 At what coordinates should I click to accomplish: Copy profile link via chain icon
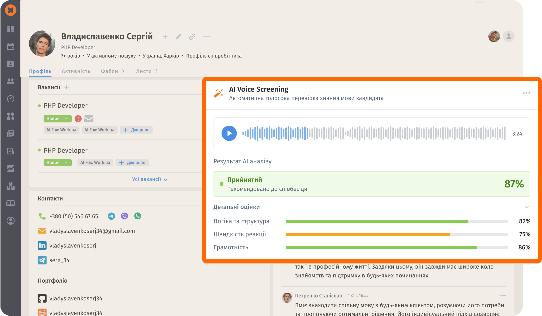[x=192, y=37]
